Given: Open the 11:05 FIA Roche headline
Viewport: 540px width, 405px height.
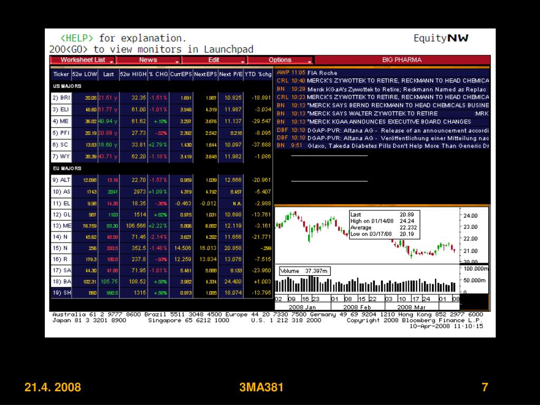Looking at the screenshot, I should click(x=382, y=73).
